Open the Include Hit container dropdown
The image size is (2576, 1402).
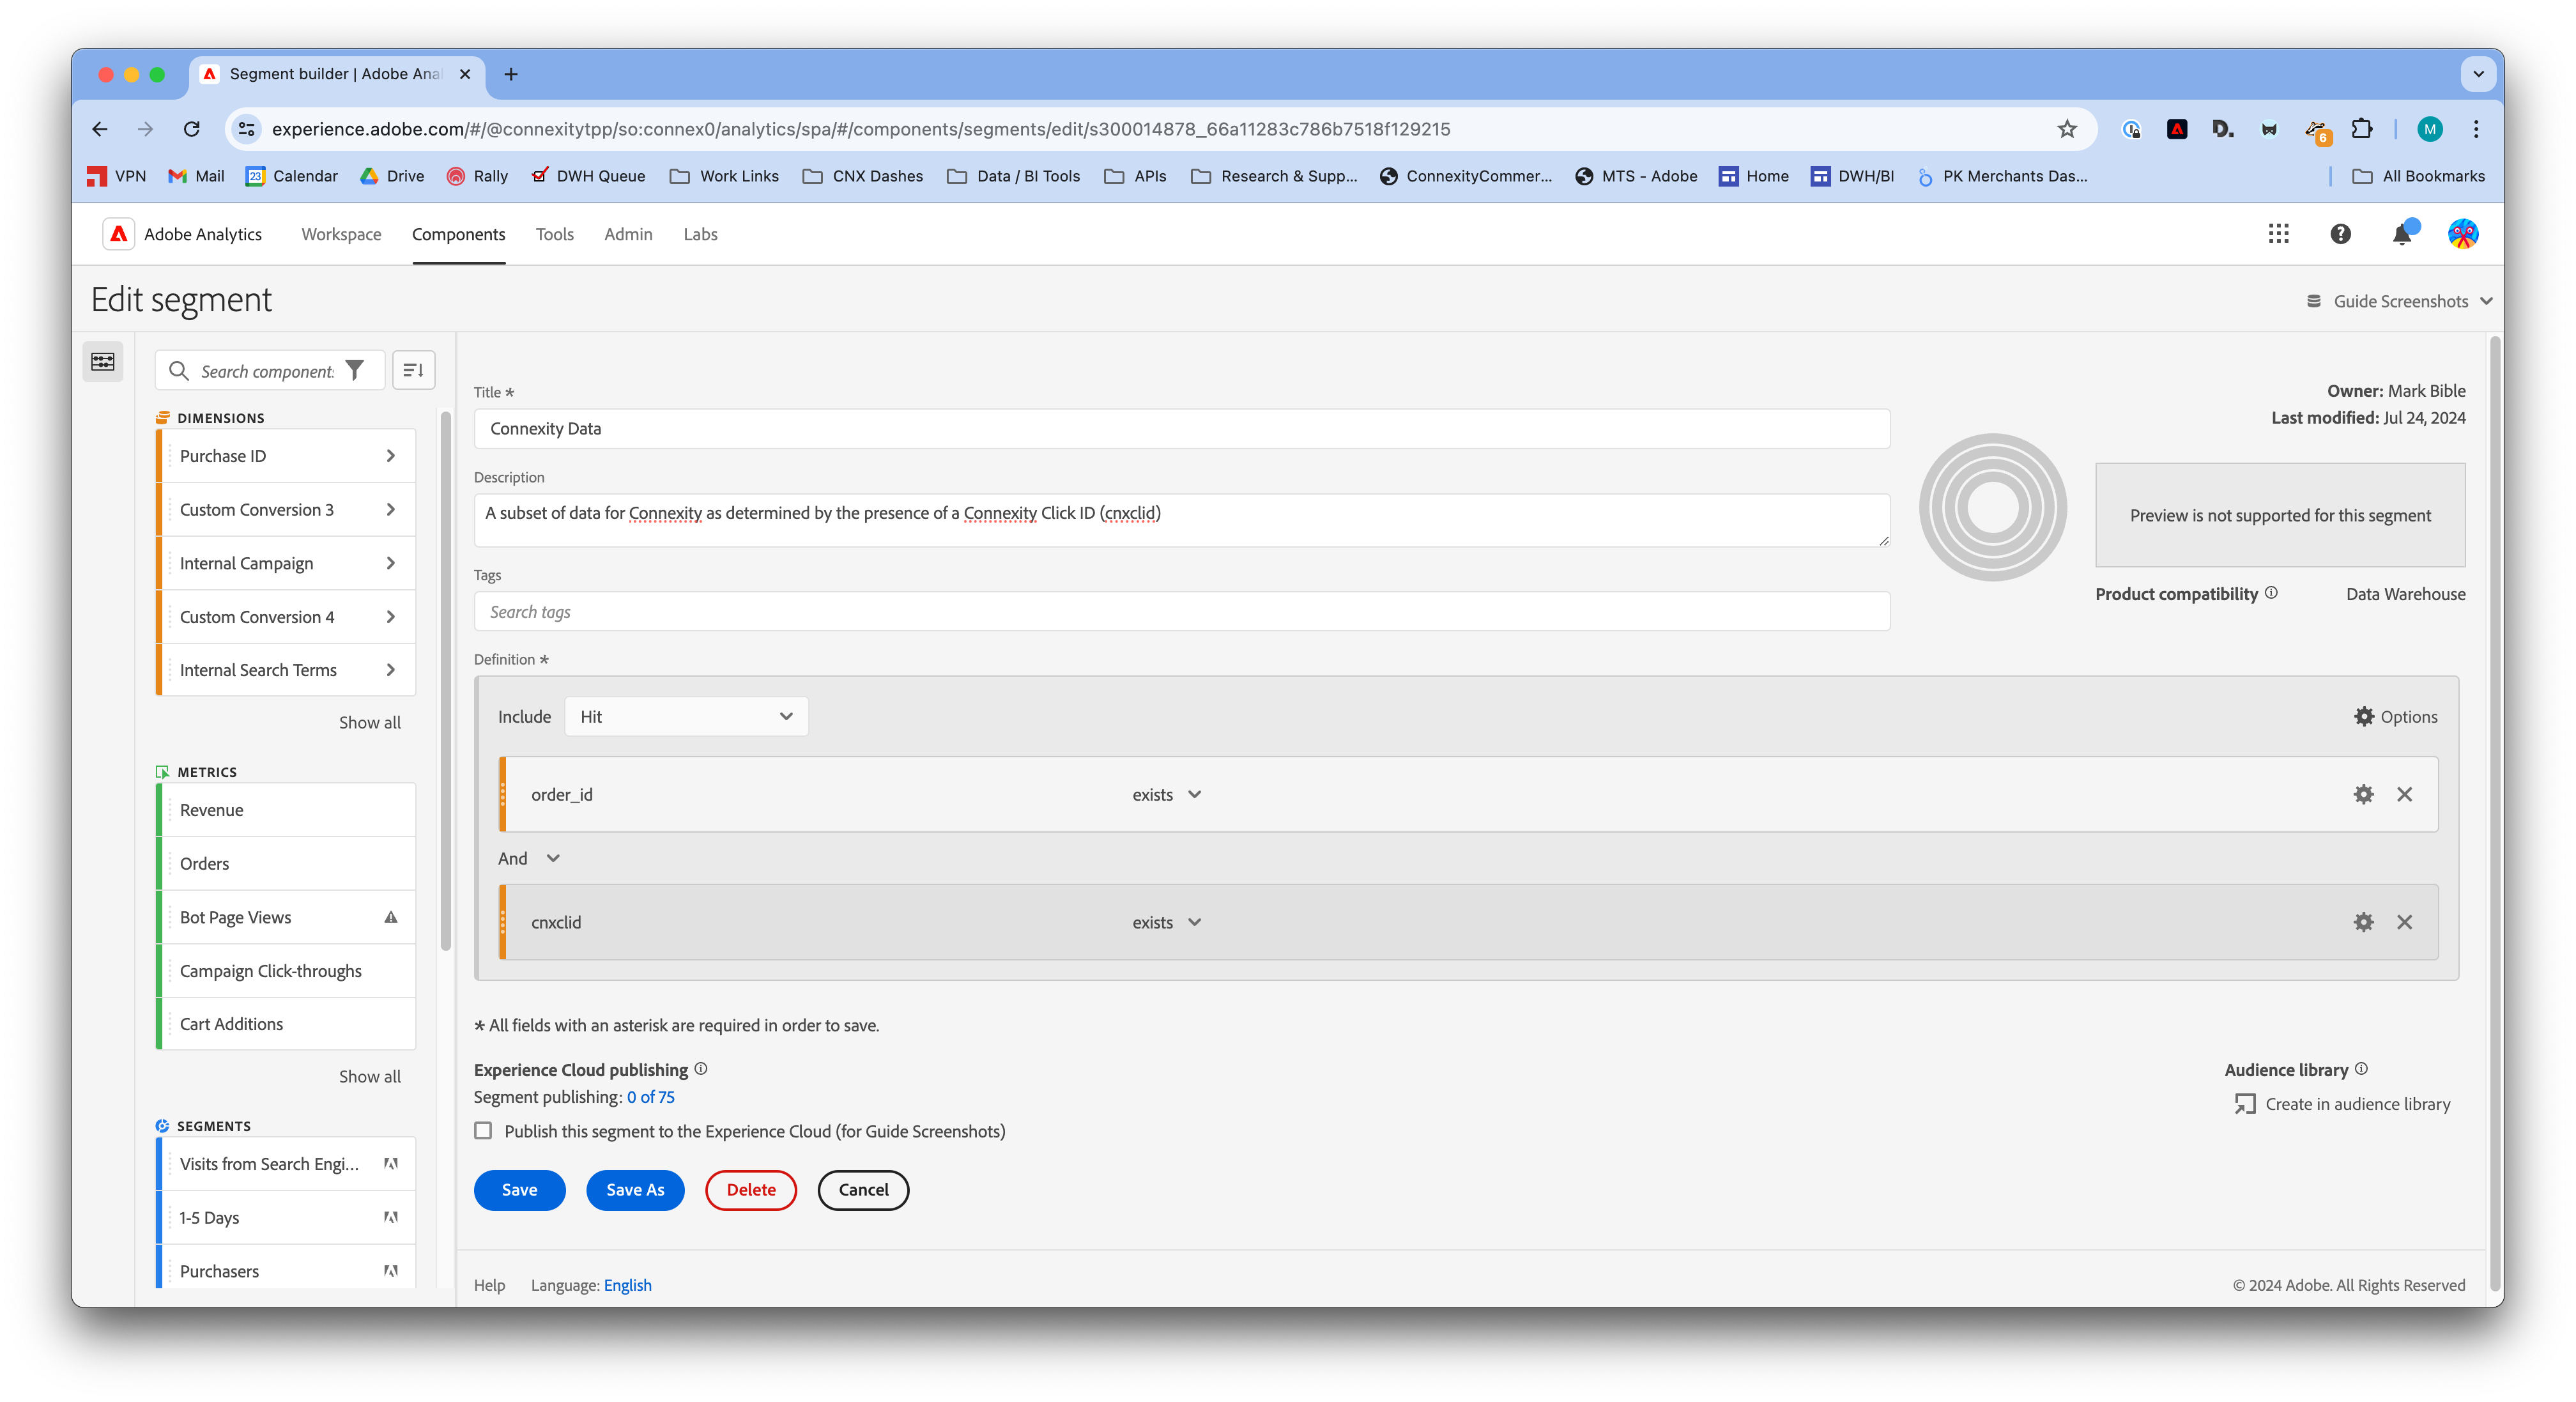pyautogui.click(x=686, y=716)
